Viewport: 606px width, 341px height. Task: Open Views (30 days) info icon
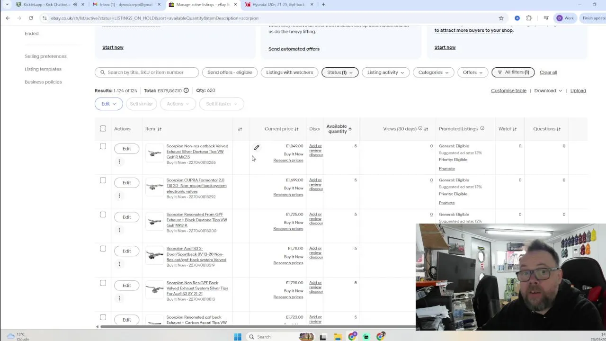point(420,128)
